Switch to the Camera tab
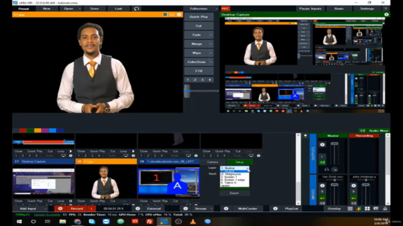 (x=213, y=162)
